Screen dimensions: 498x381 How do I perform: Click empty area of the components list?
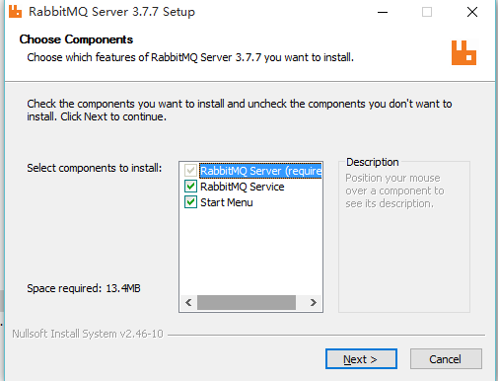250,252
